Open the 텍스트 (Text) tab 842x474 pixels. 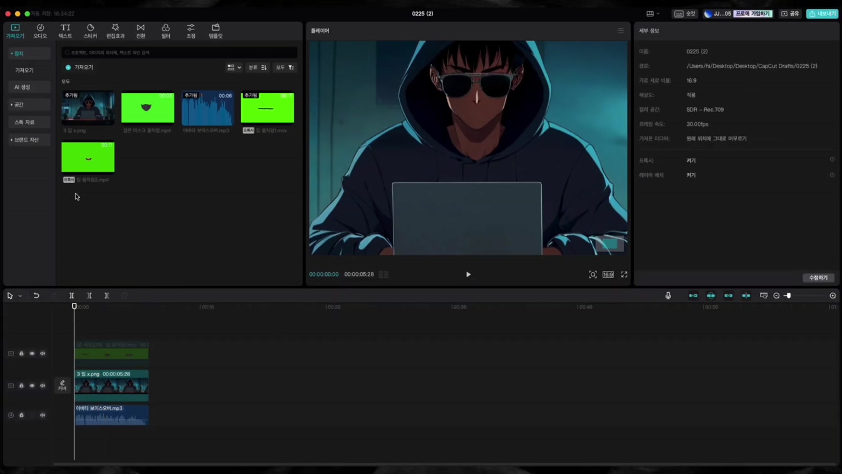pyautogui.click(x=65, y=31)
